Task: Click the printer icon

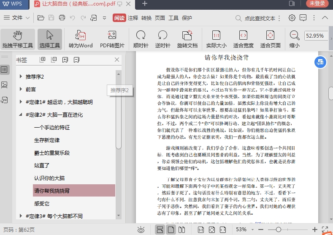Action: click(62, 18)
